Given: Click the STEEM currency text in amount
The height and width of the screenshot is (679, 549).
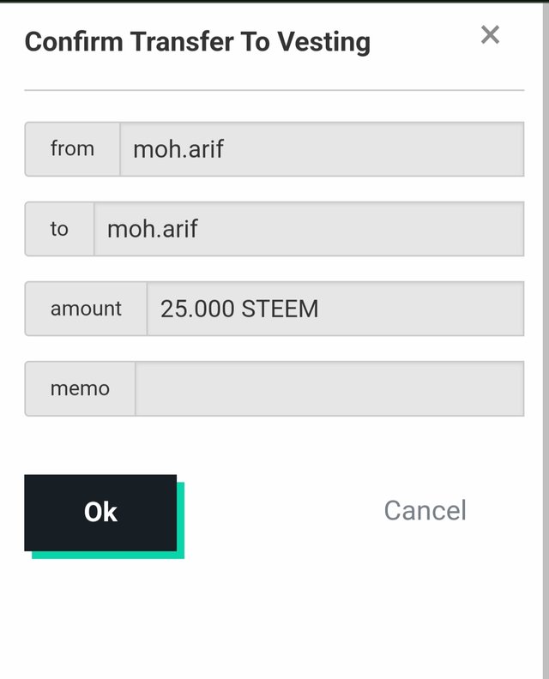Looking at the screenshot, I should point(280,309).
